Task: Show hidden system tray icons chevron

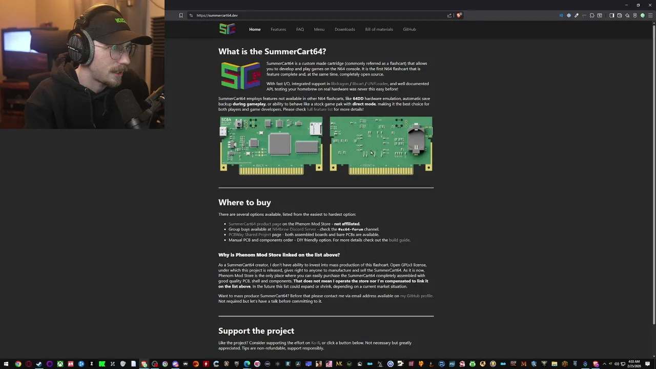Action: 604,364
